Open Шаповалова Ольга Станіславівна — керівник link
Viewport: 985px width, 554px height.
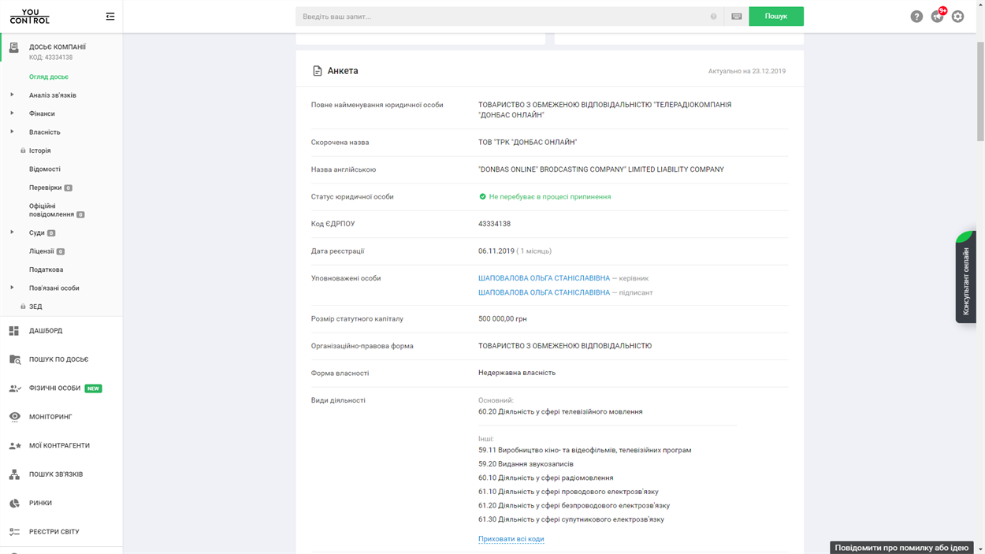[x=544, y=278]
